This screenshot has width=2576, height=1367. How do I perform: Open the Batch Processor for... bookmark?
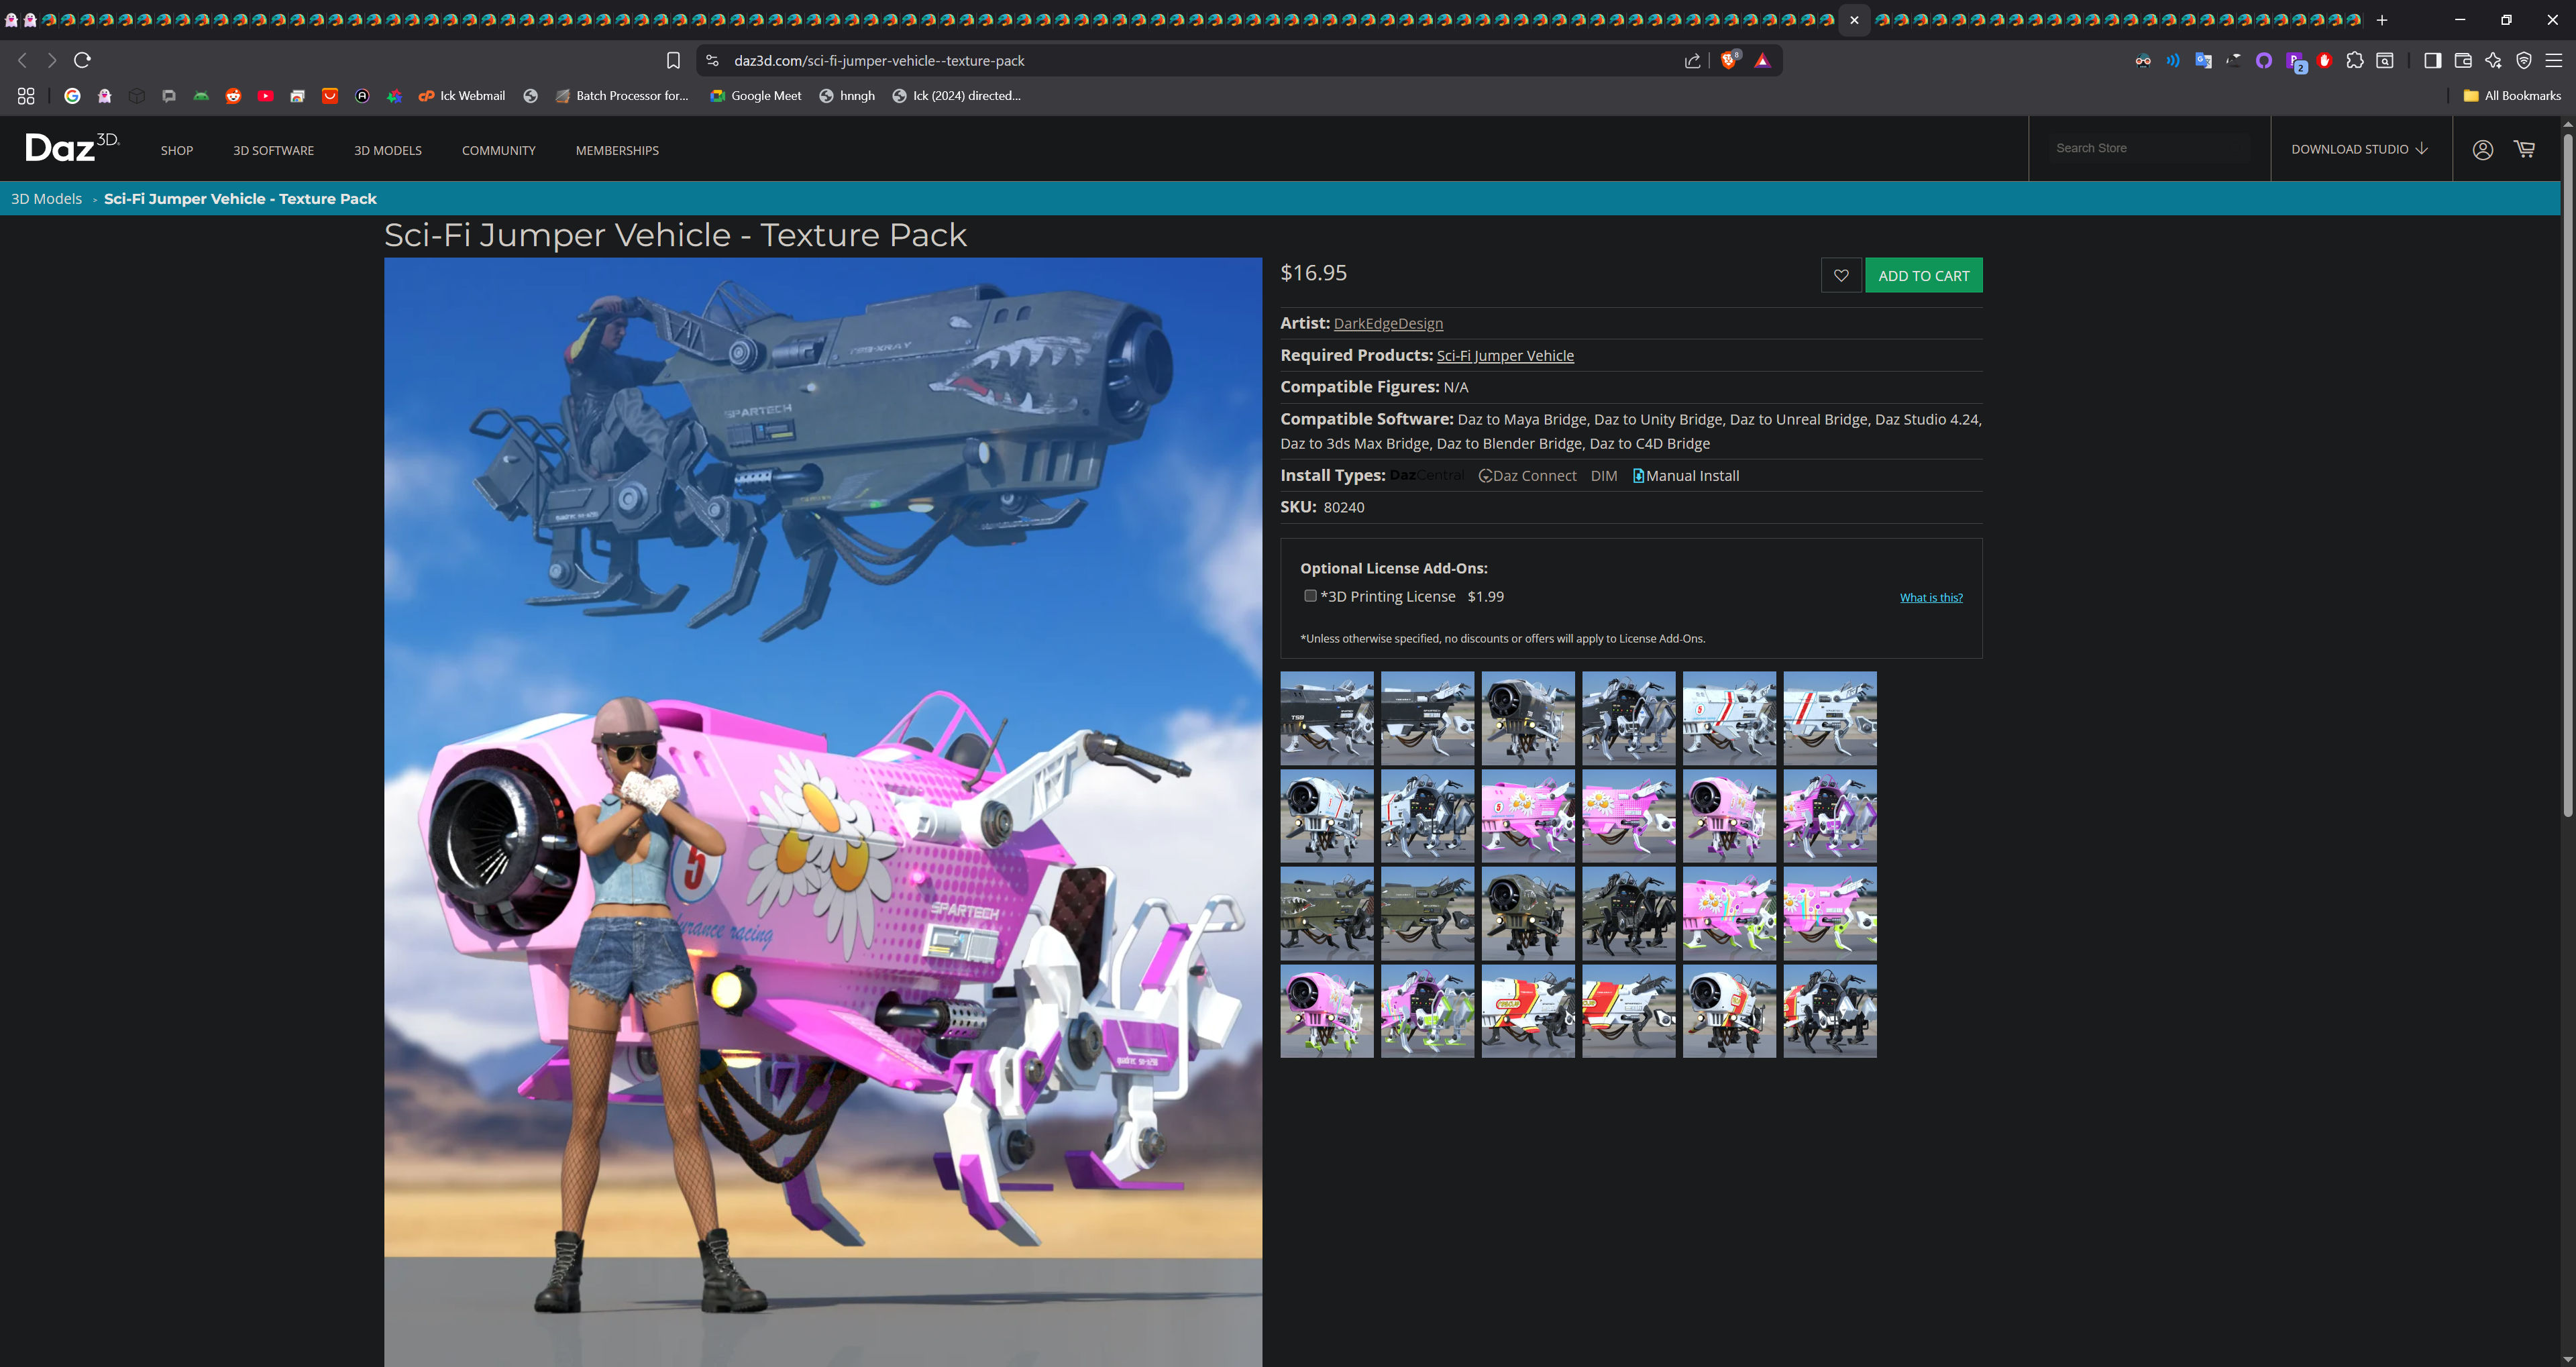(622, 96)
